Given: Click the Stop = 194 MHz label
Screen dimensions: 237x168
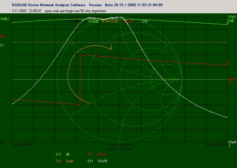Looking at the screenshot, I should point(216,145).
